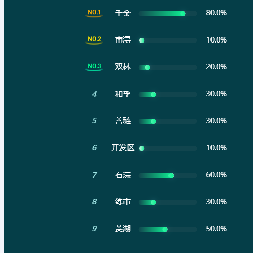The width and height of the screenshot is (253, 253).
Task: Select the 开发区 region label
Action: (x=123, y=148)
